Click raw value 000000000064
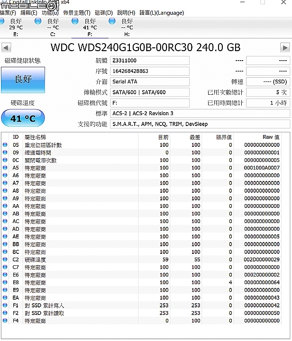The height and width of the screenshot is (341, 292). [x=262, y=282]
